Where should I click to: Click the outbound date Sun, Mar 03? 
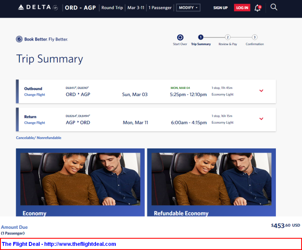click(135, 94)
